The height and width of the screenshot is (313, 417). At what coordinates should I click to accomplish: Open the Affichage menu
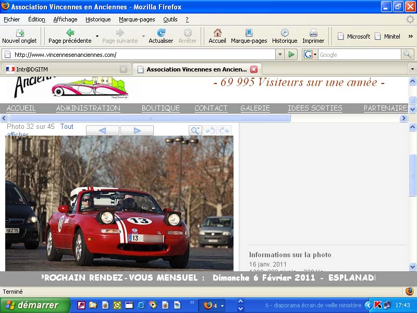tap(65, 19)
